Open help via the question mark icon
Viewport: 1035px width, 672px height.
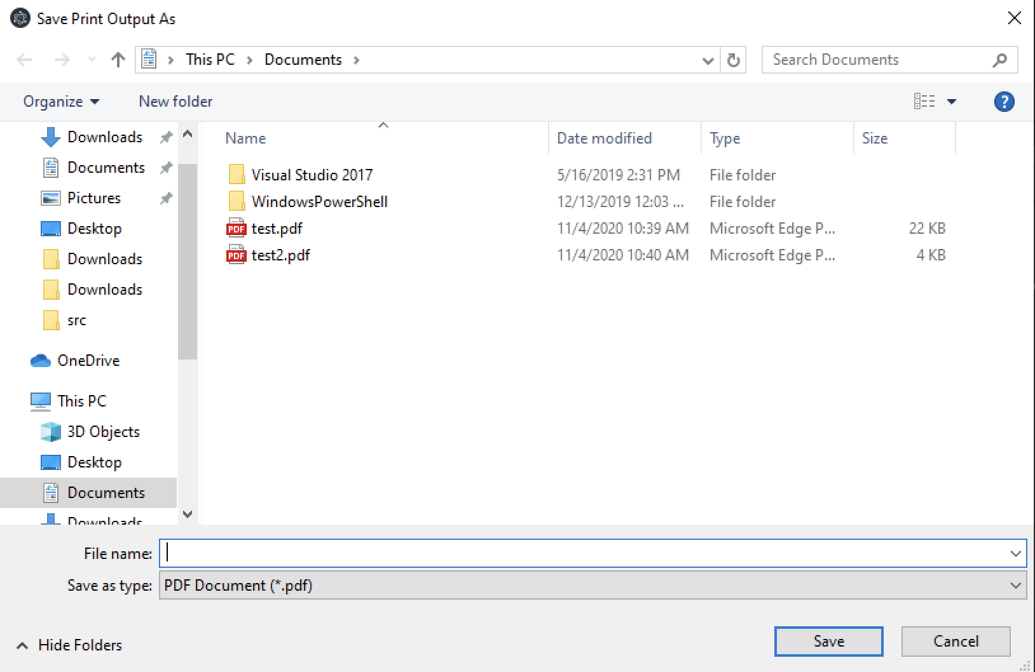tap(1003, 101)
